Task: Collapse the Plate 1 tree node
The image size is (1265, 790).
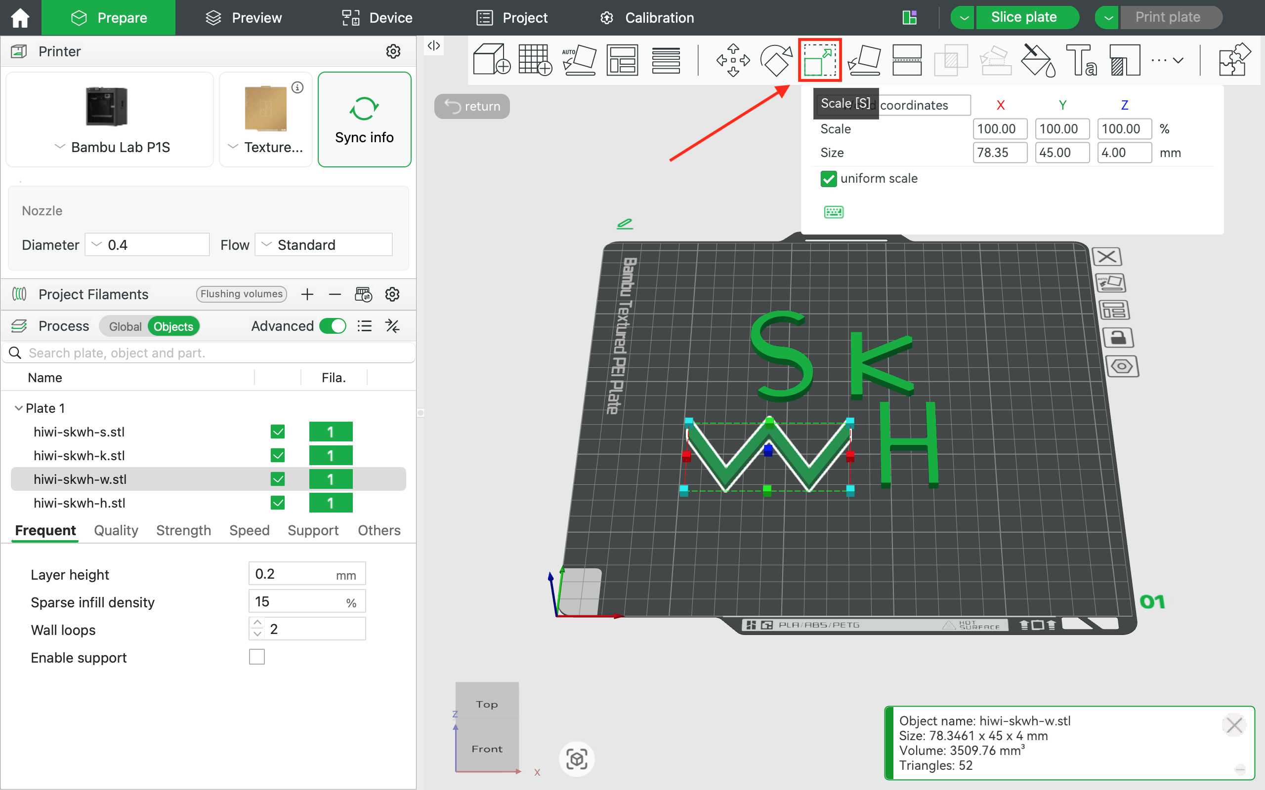Action: click(19, 408)
